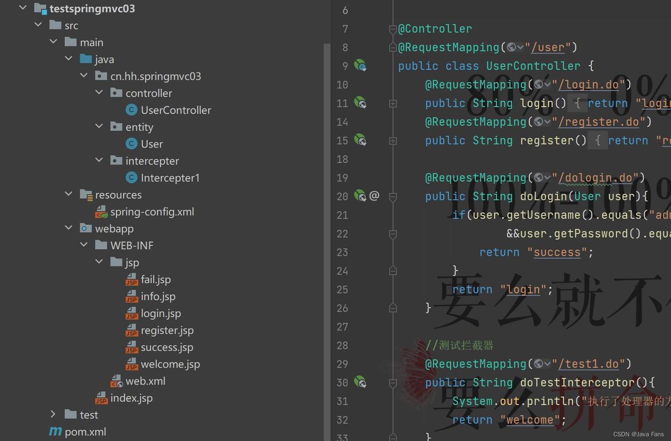Collapse the webapp folder

(x=69, y=228)
